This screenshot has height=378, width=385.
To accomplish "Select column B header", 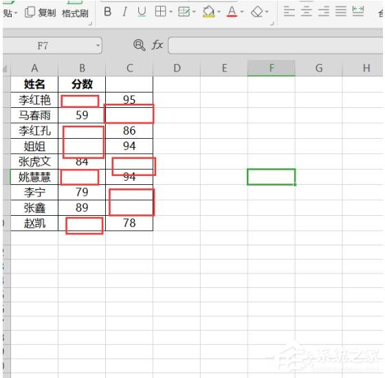I will pos(82,68).
